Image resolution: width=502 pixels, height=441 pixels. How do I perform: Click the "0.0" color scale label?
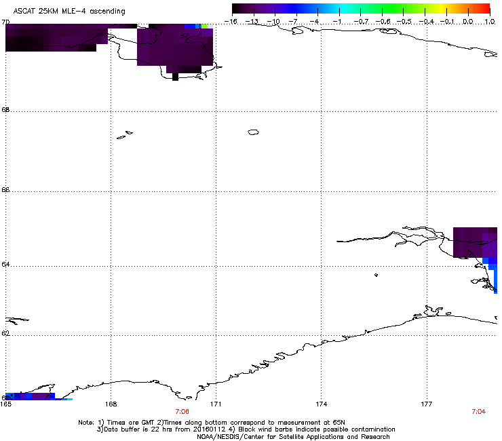(468, 22)
